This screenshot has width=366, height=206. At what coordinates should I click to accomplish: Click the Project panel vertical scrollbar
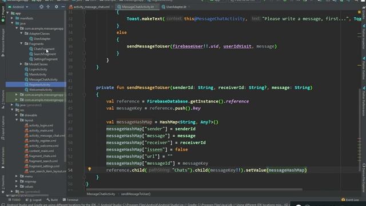click(x=65, y=86)
